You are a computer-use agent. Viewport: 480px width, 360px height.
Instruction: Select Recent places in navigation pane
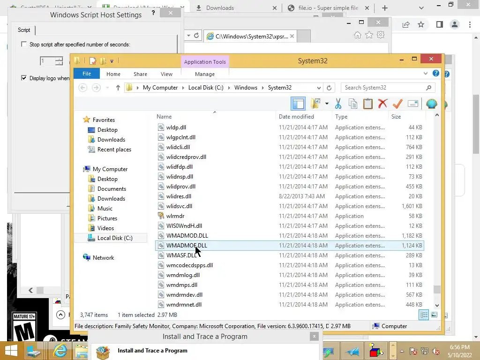click(x=114, y=150)
